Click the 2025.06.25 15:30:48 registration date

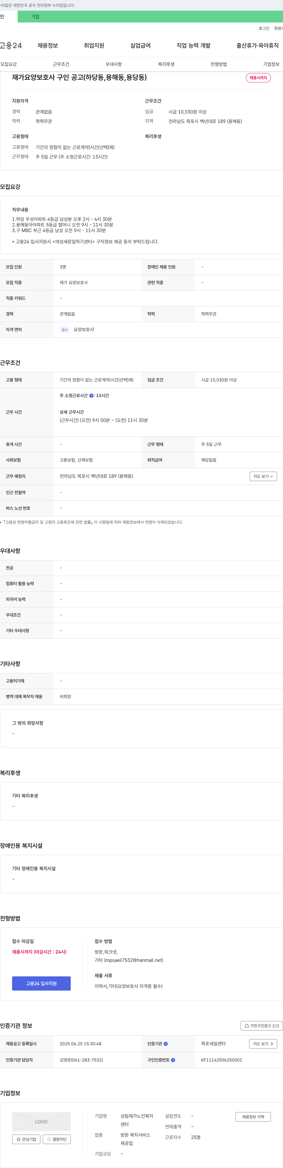point(80,1044)
